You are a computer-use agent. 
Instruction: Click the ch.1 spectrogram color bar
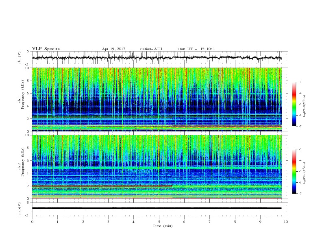(x=294, y=104)
